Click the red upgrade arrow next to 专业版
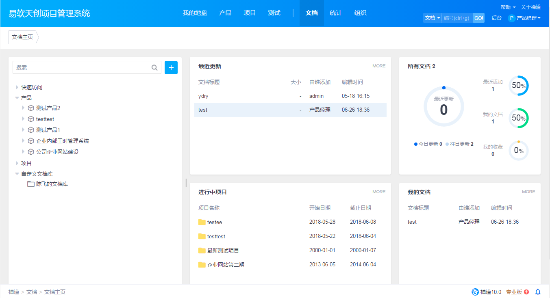Viewport: 550px width, 298px height. pyautogui.click(x=526, y=292)
